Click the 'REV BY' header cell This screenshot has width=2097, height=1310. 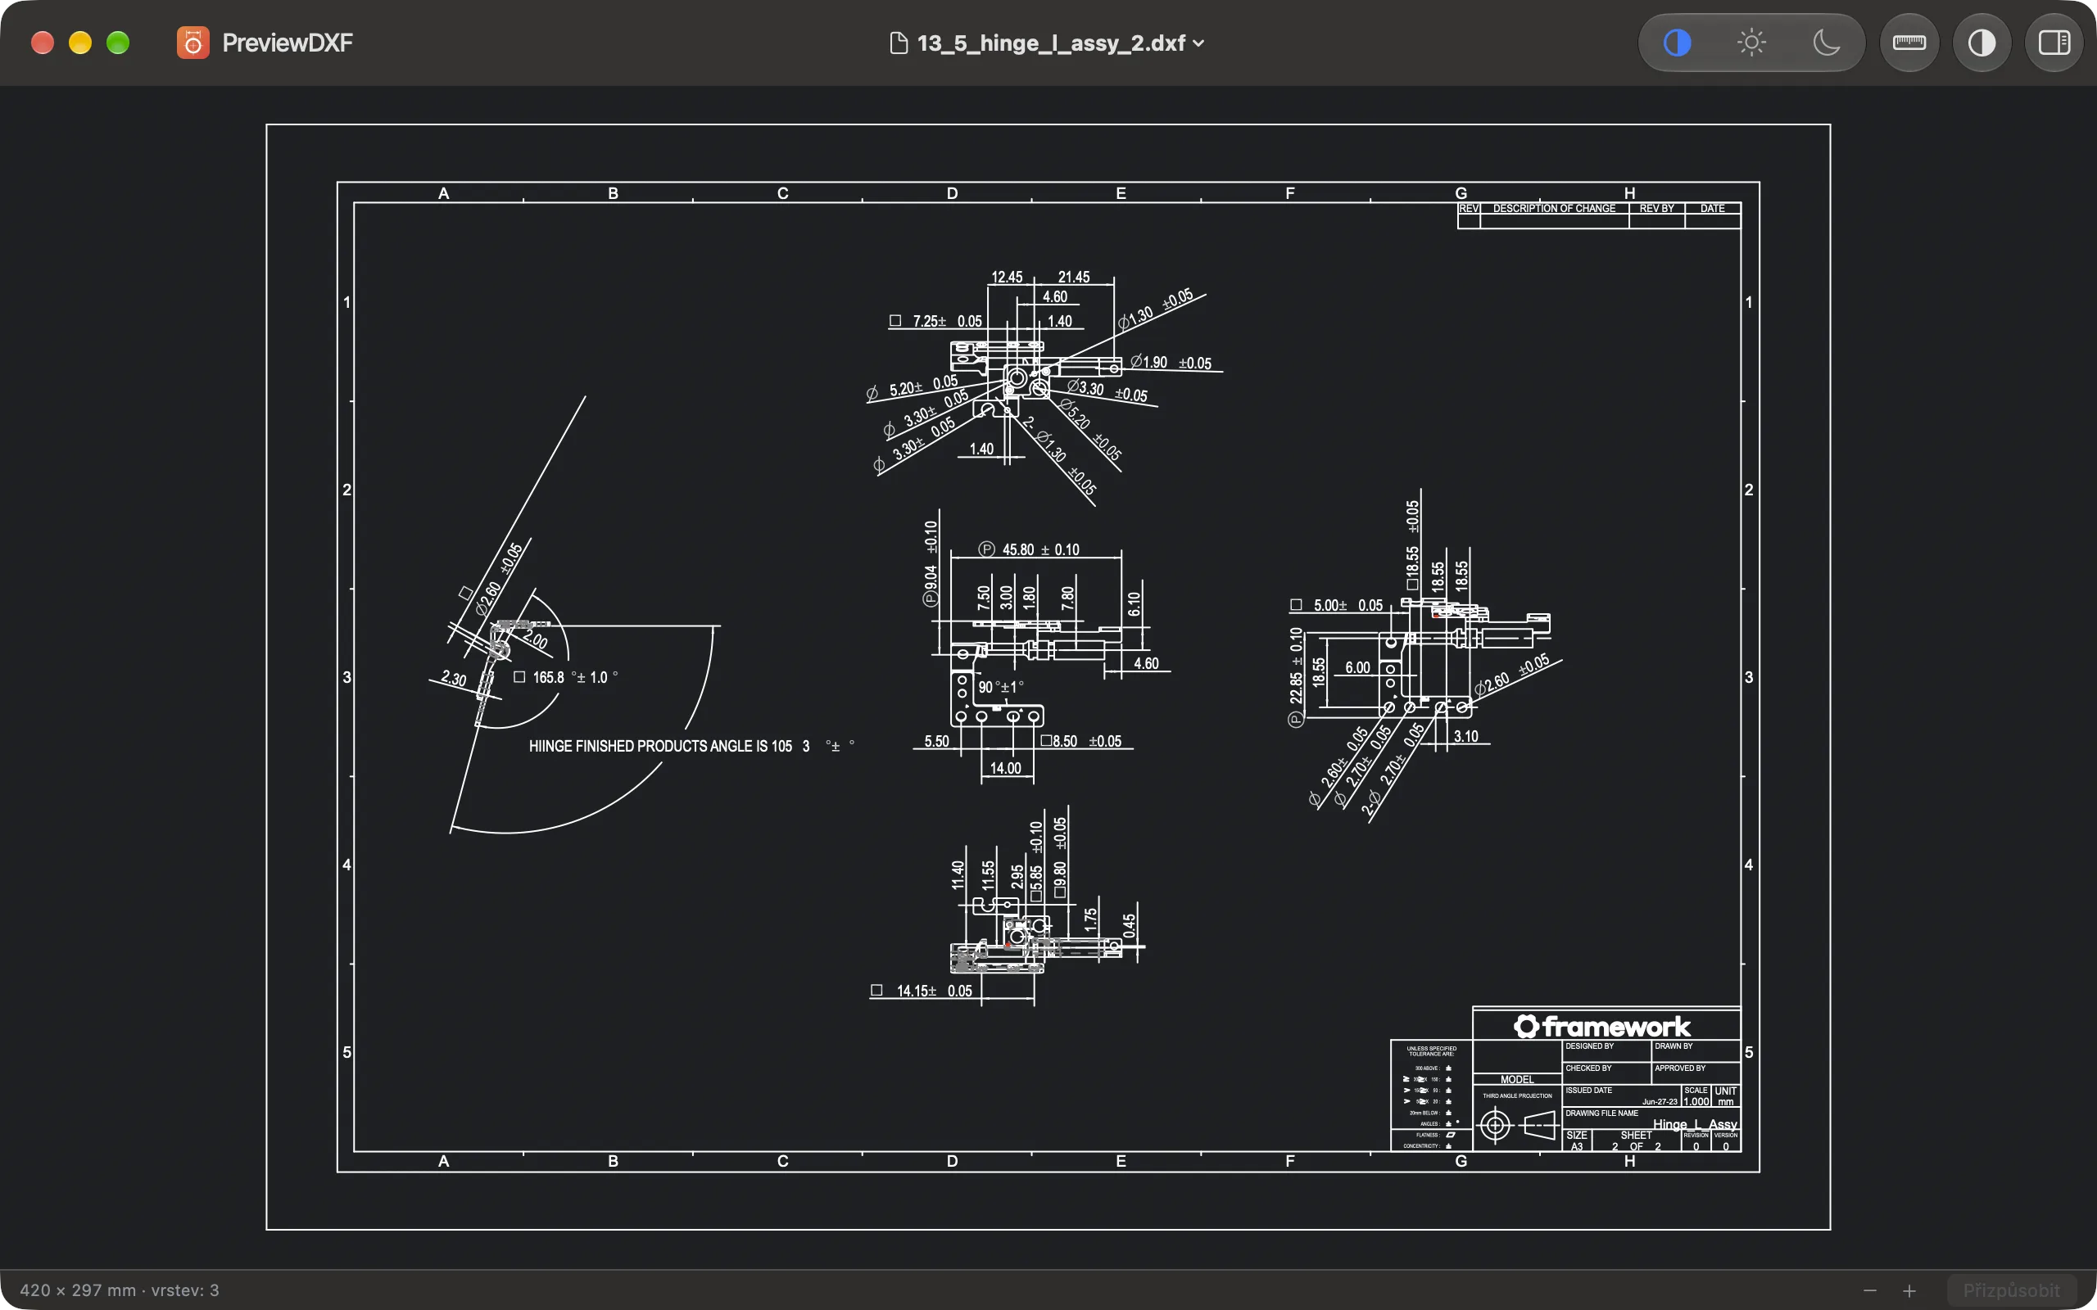1656,209
